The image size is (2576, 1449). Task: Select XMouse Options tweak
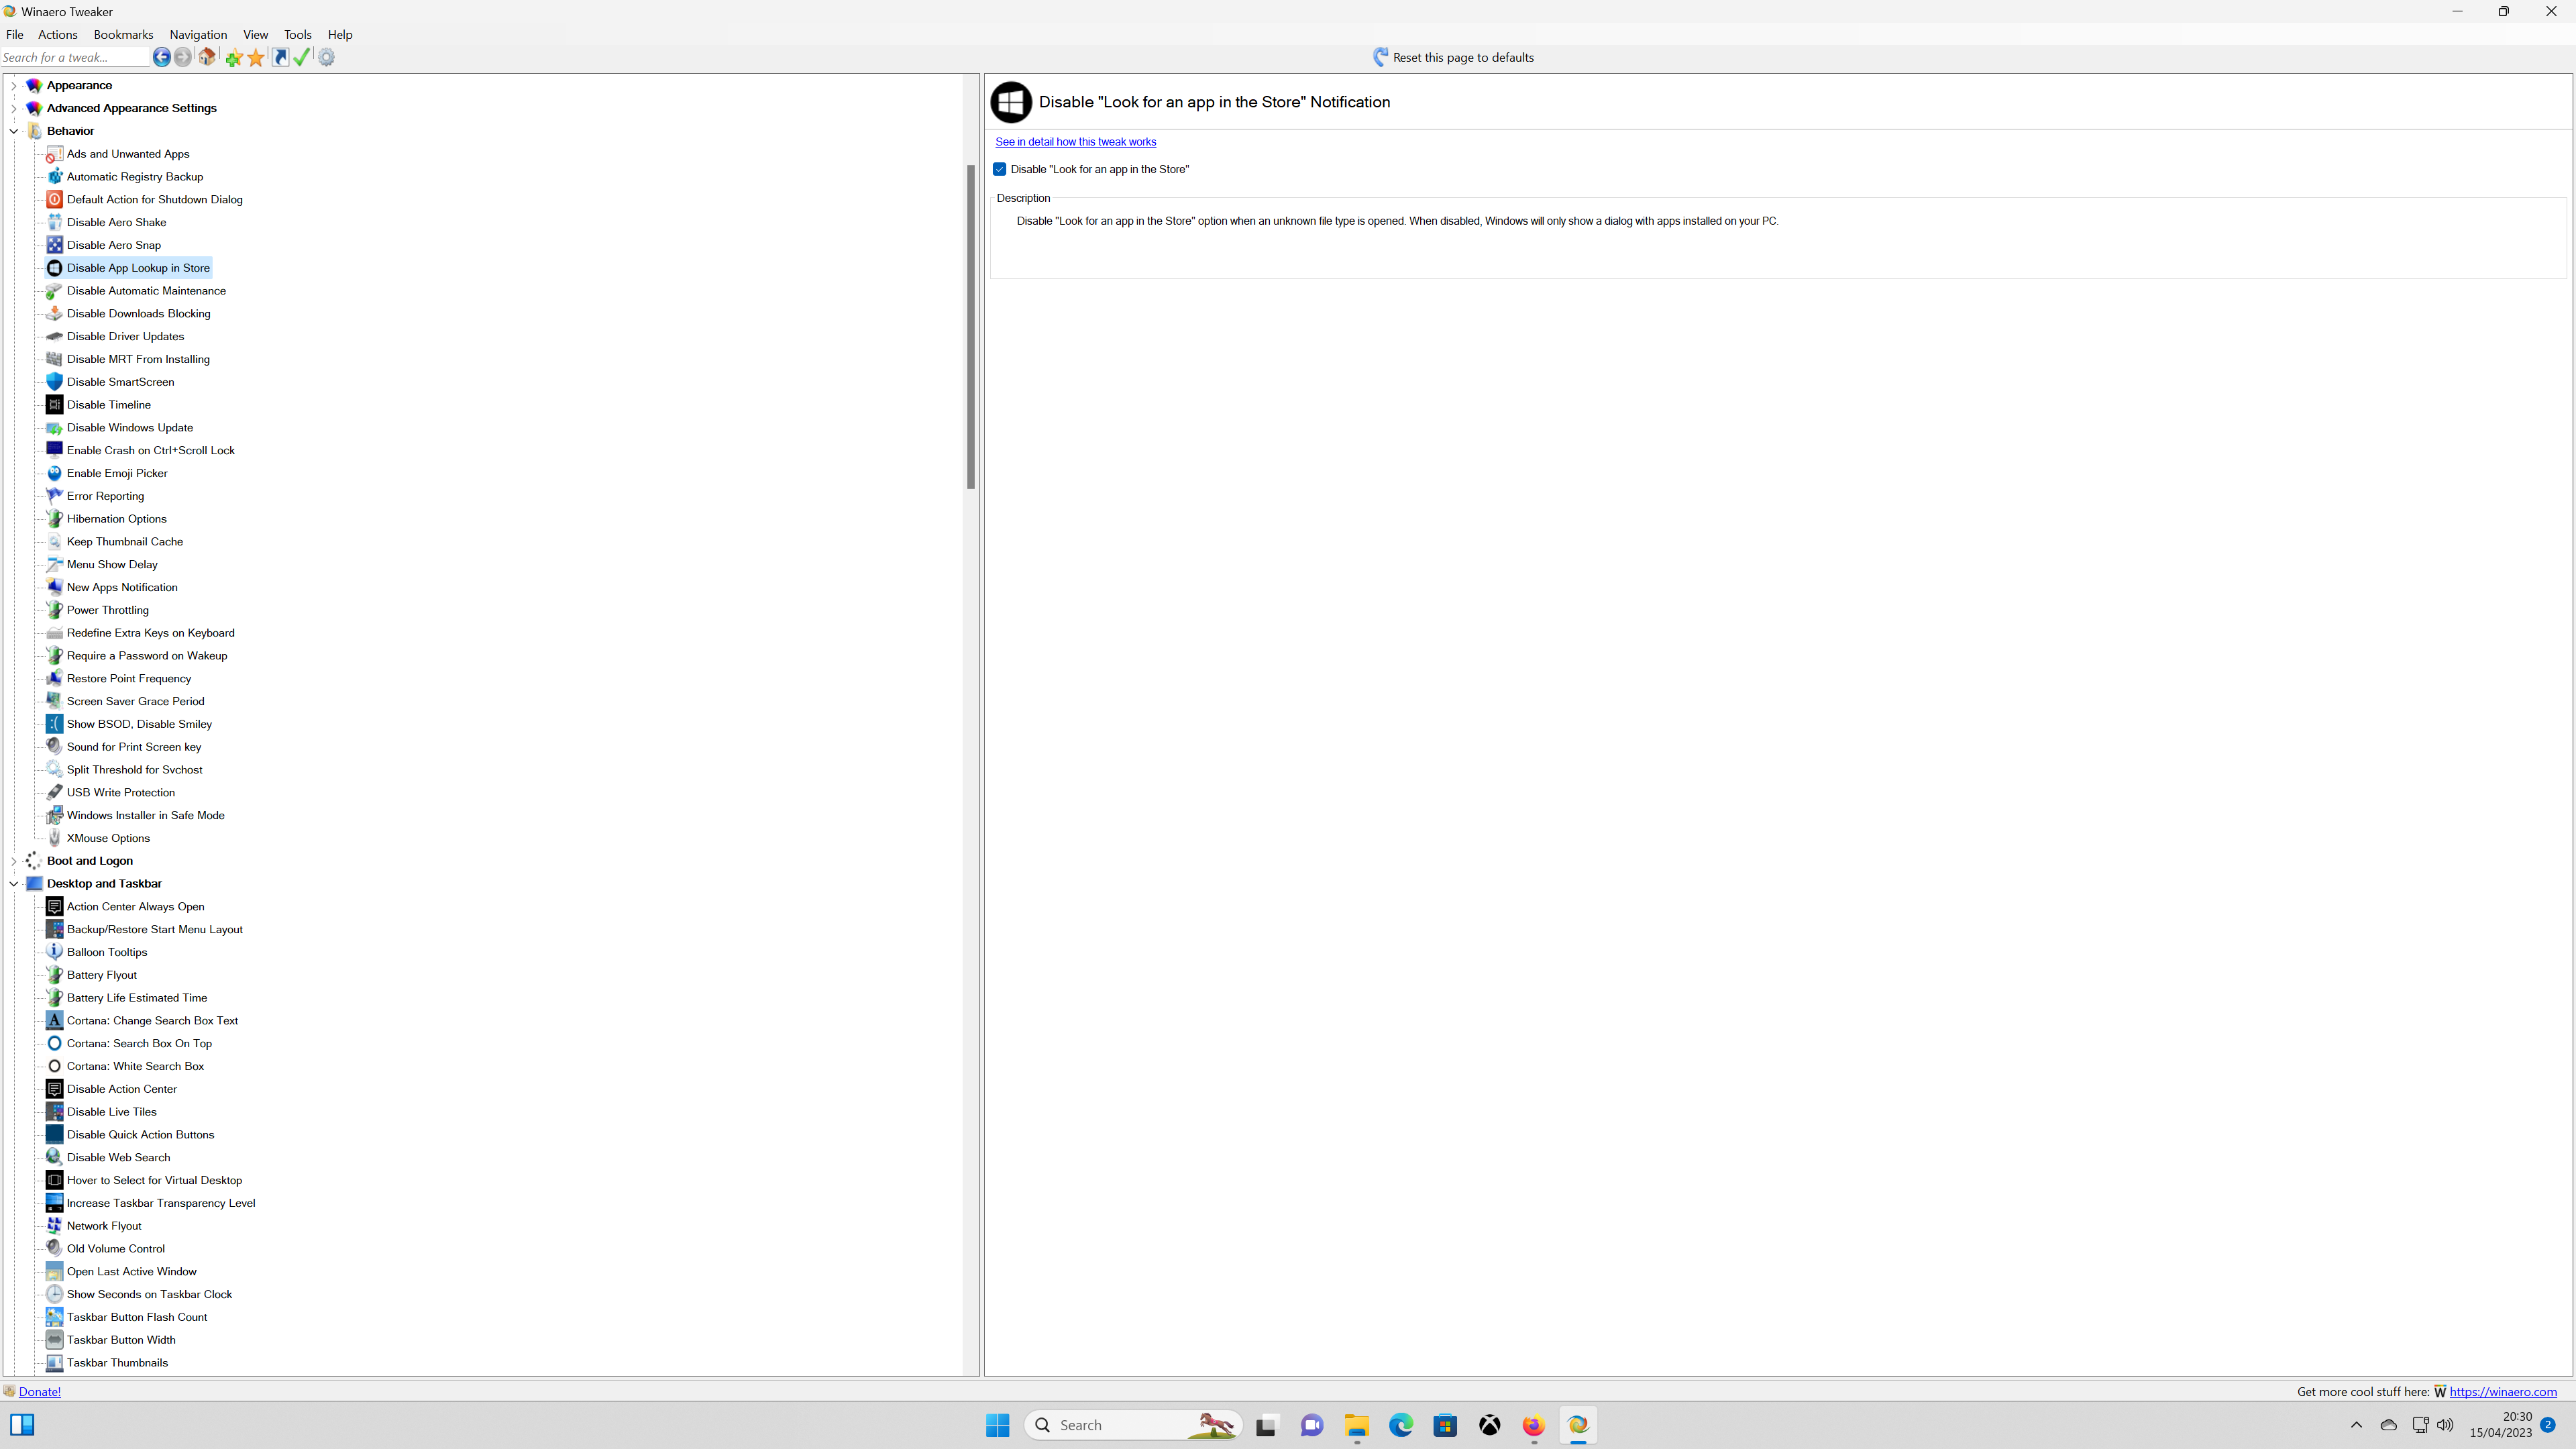tap(108, 838)
